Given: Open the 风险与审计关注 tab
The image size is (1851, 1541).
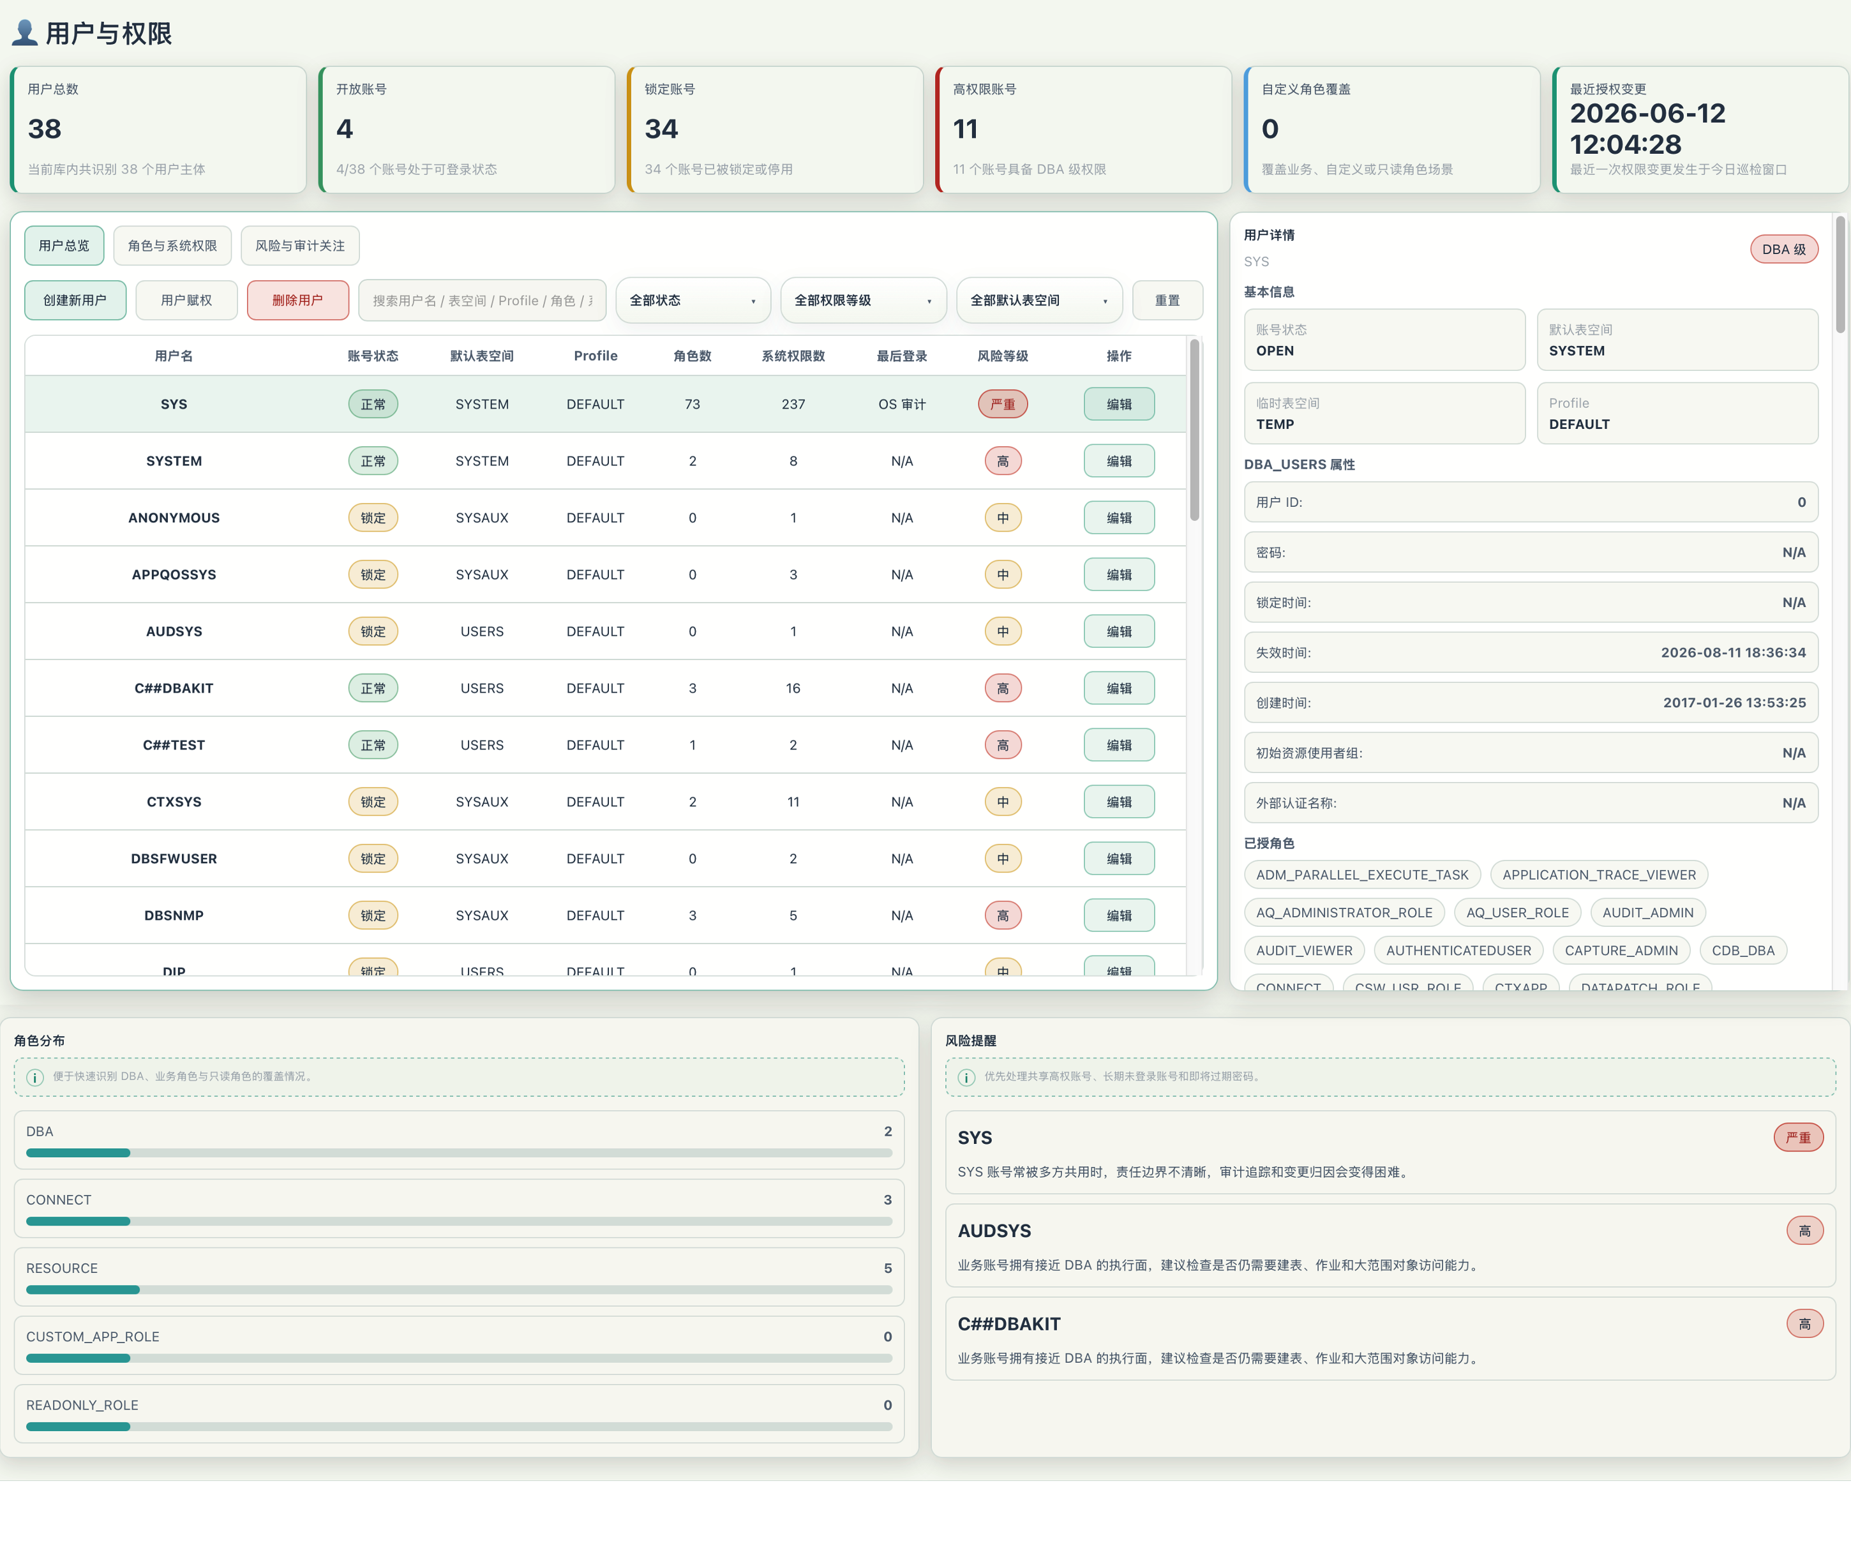Looking at the screenshot, I should click(x=300, y=246).
